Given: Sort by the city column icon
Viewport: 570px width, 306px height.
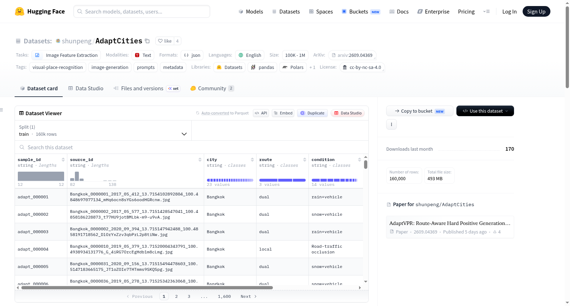Looking at the screenshot, I should point(252,160).
